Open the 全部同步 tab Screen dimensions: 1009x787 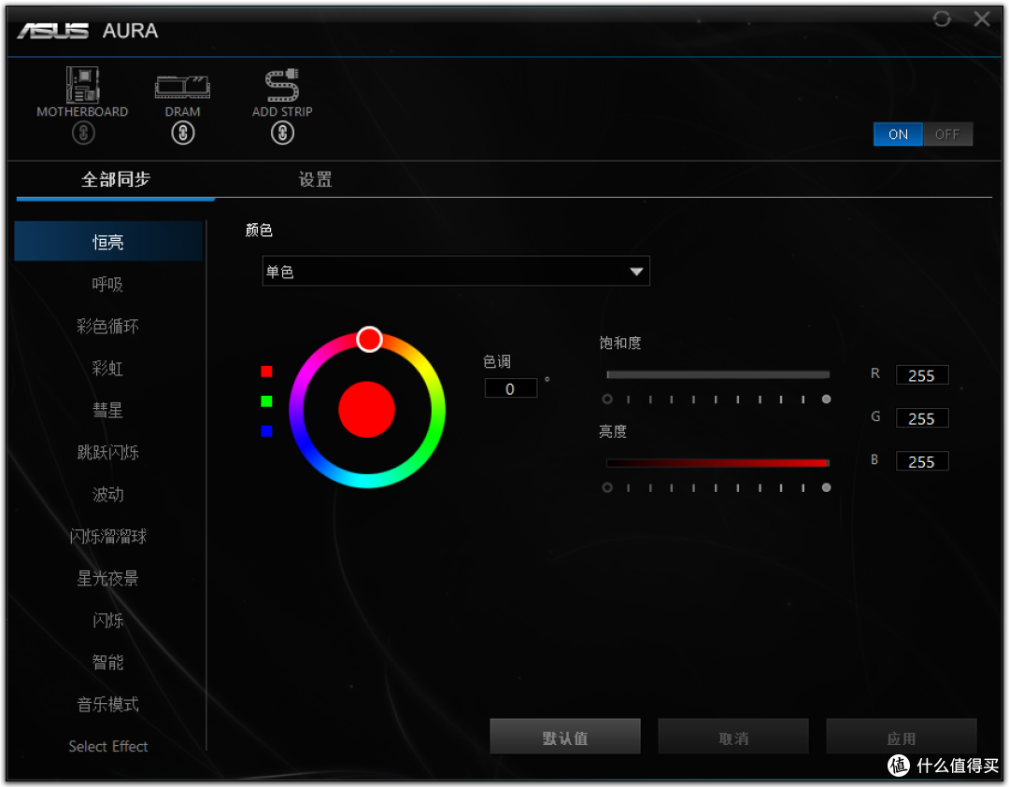point(116,179)
